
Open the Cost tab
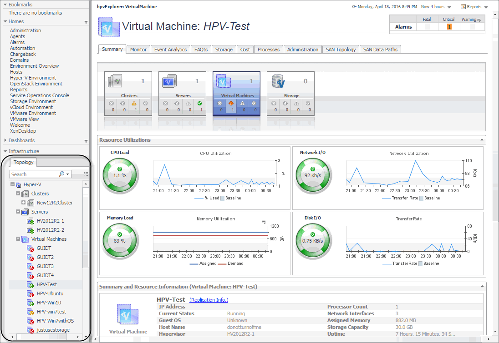tap(245, 50)
